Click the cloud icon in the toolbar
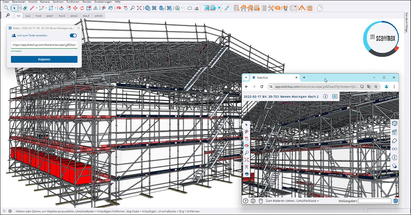 tap(189, 8)
